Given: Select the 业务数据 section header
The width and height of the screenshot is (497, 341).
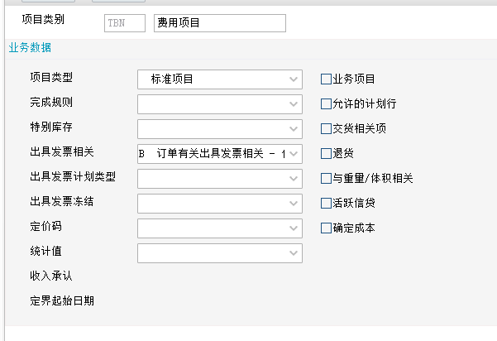Looking at the screenshot, I should pos(30,47).
